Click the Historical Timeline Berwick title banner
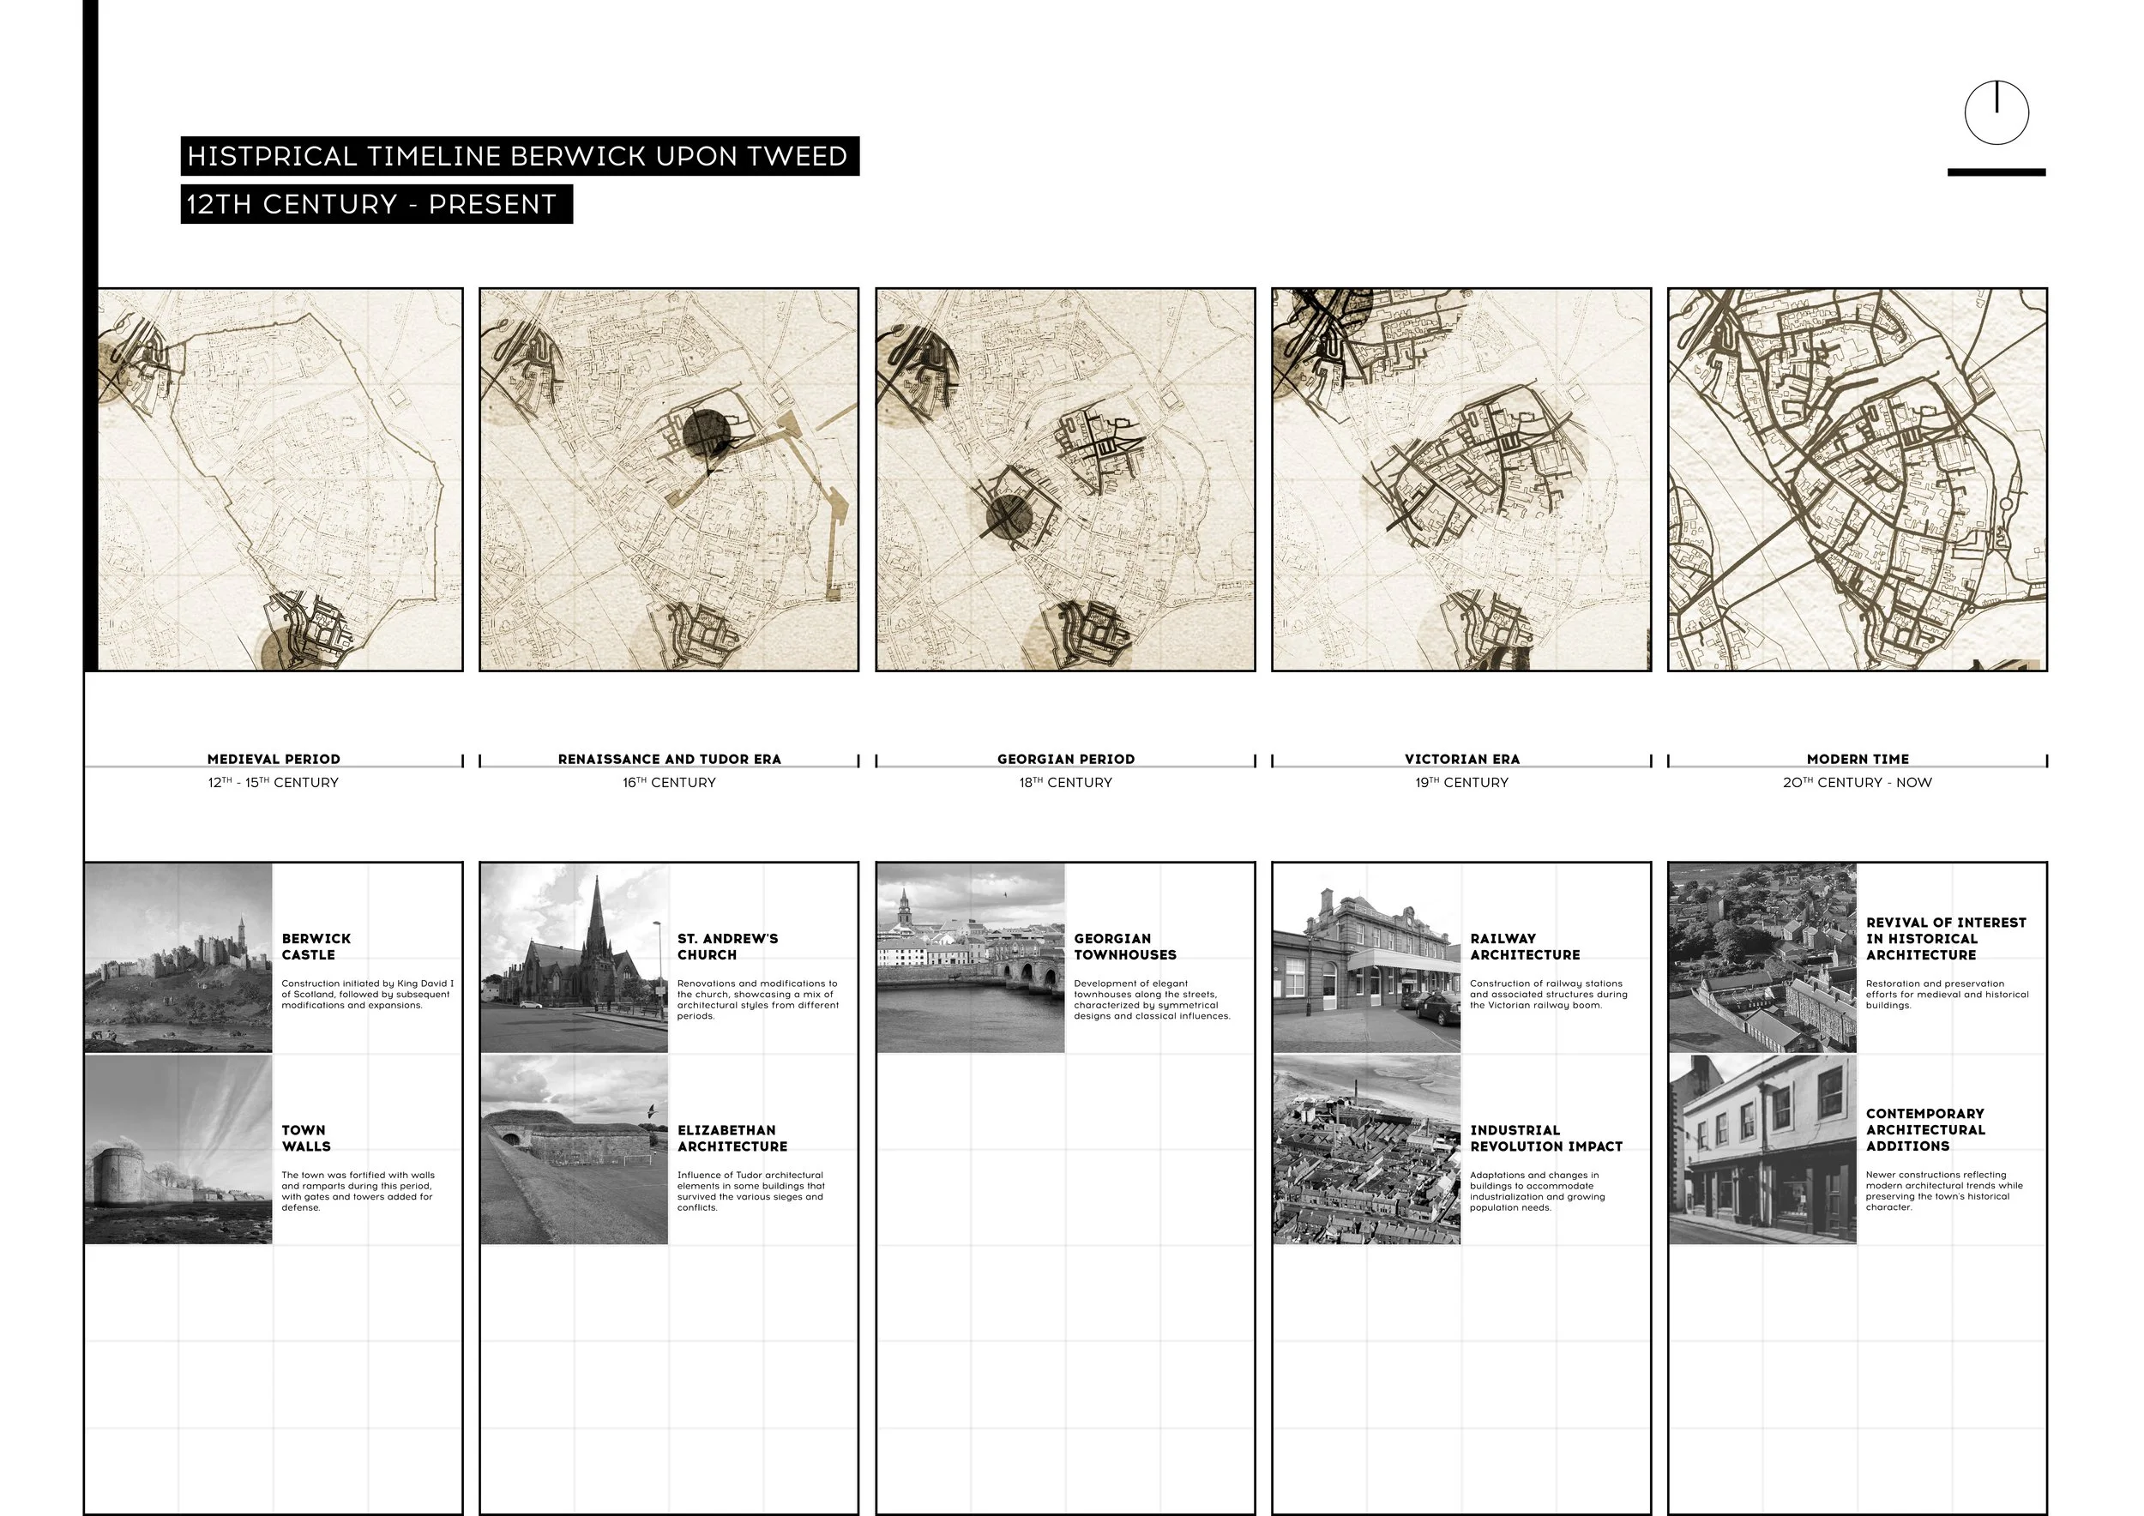 518,156
